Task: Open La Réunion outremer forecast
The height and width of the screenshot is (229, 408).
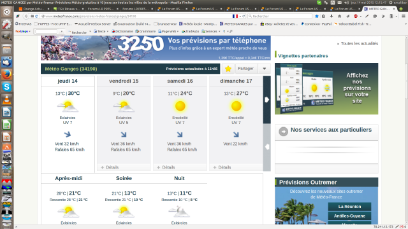Action: pos(349,207)
